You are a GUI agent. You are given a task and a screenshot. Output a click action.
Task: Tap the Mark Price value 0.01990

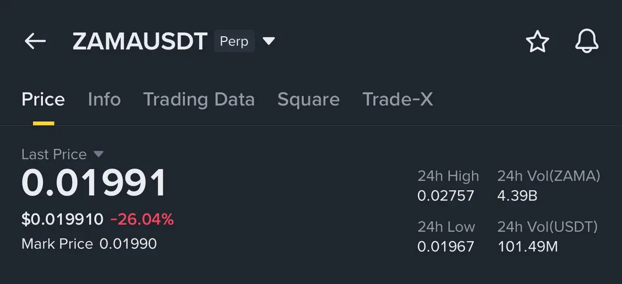[x=128, y=244]
